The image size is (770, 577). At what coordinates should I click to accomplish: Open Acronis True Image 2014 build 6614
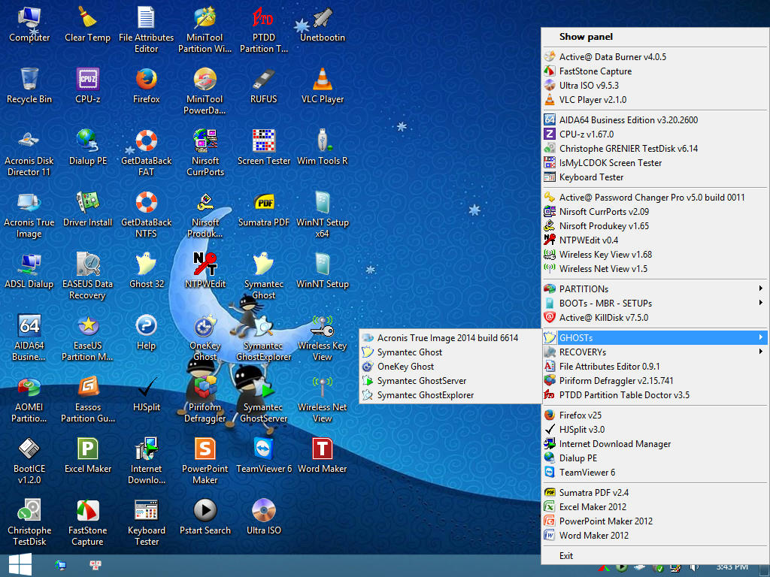point(450,338)
